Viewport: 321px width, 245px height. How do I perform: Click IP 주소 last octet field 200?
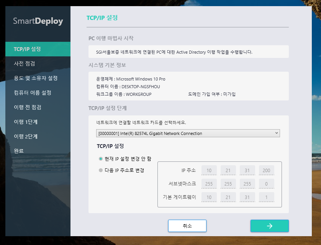click(266, 170)
